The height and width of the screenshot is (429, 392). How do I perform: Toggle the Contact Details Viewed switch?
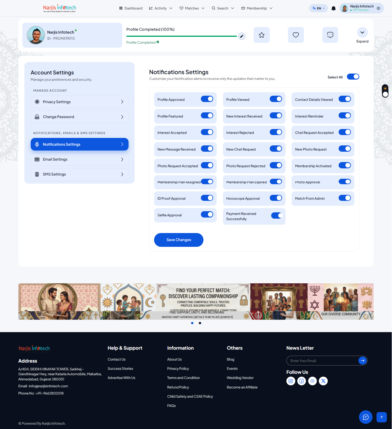point(345,99)
